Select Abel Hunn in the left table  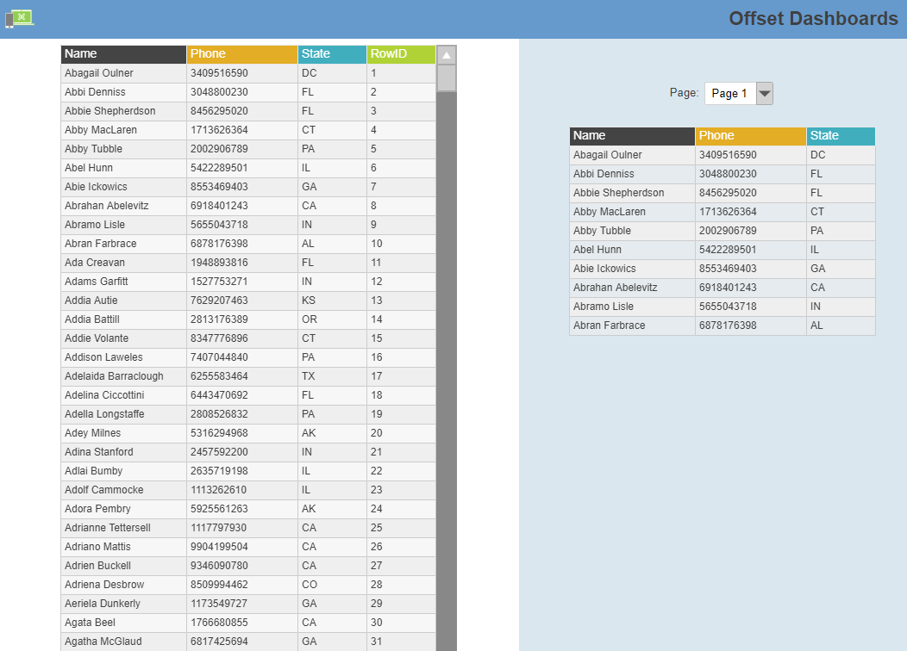pyautogui.click(x=89, y=168)
